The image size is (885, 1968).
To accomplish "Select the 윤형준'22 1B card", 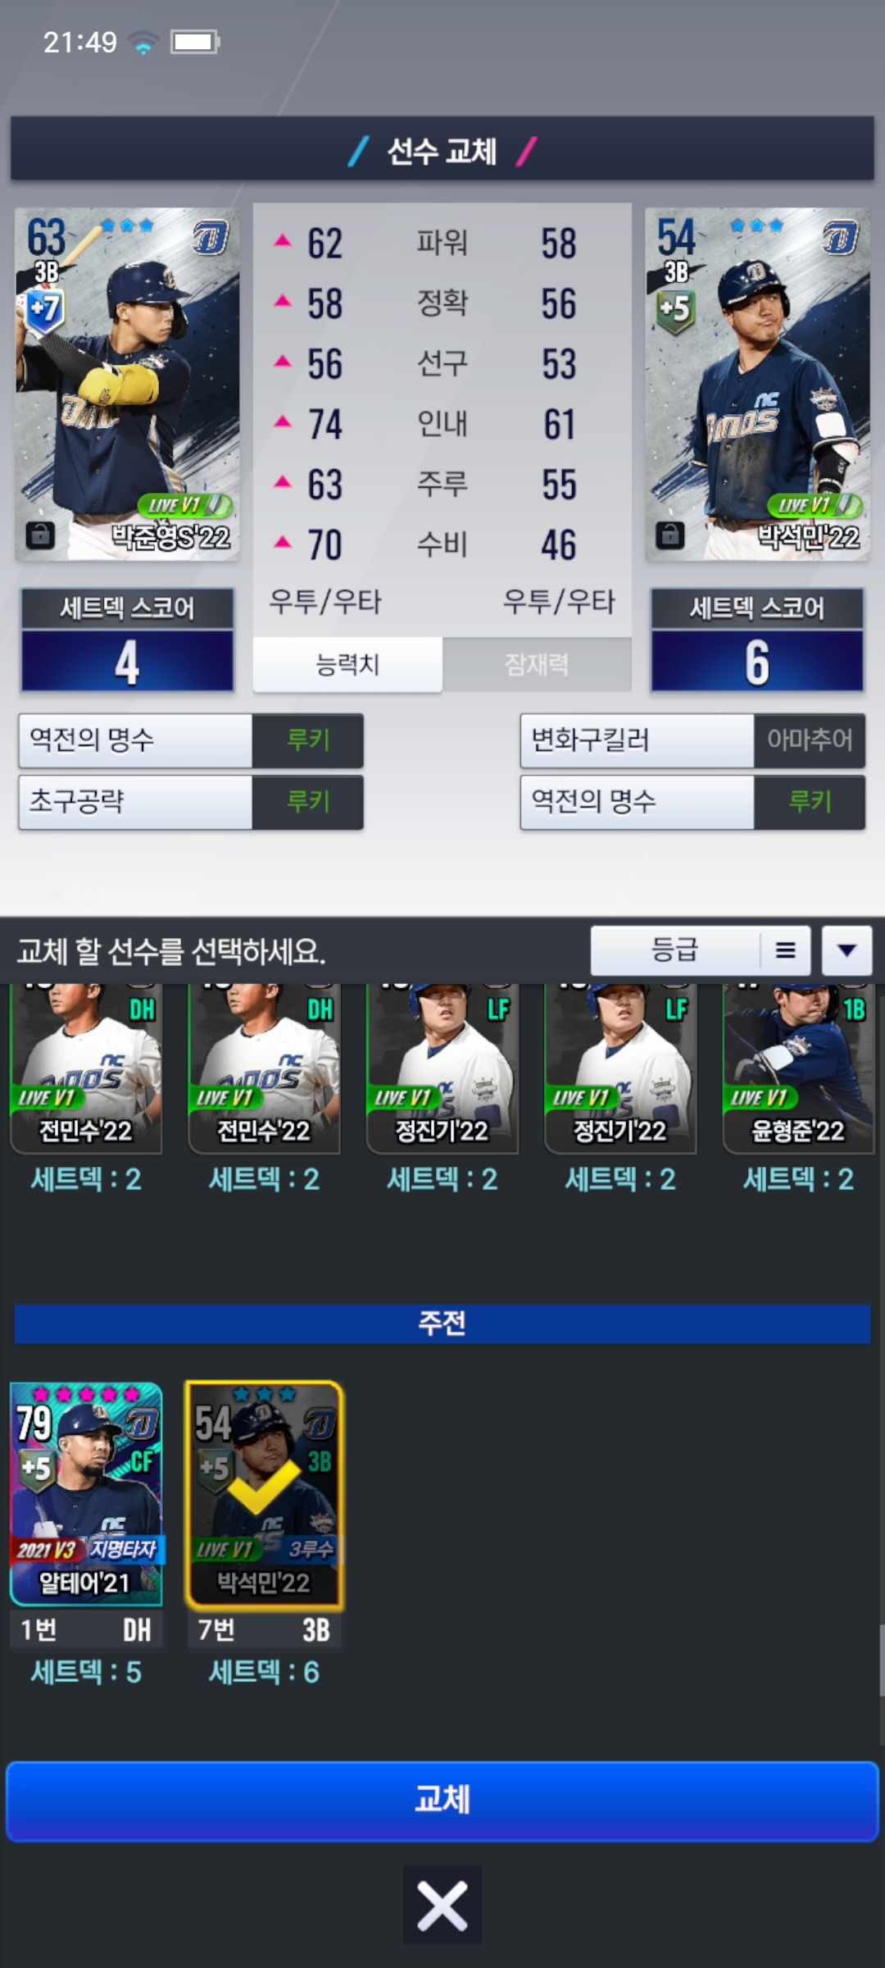I will (798, 1068).
